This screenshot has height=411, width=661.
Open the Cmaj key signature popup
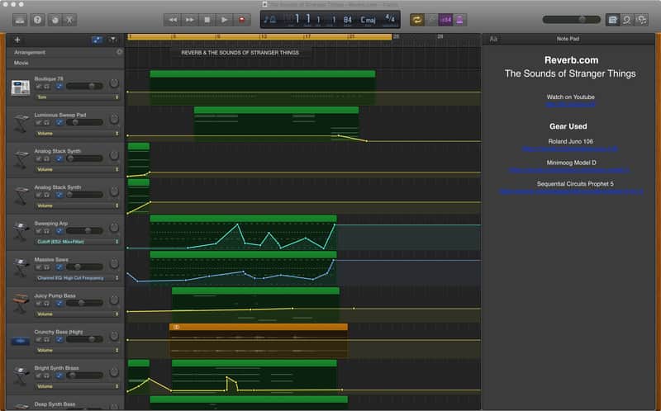click(x=368, y=20)
